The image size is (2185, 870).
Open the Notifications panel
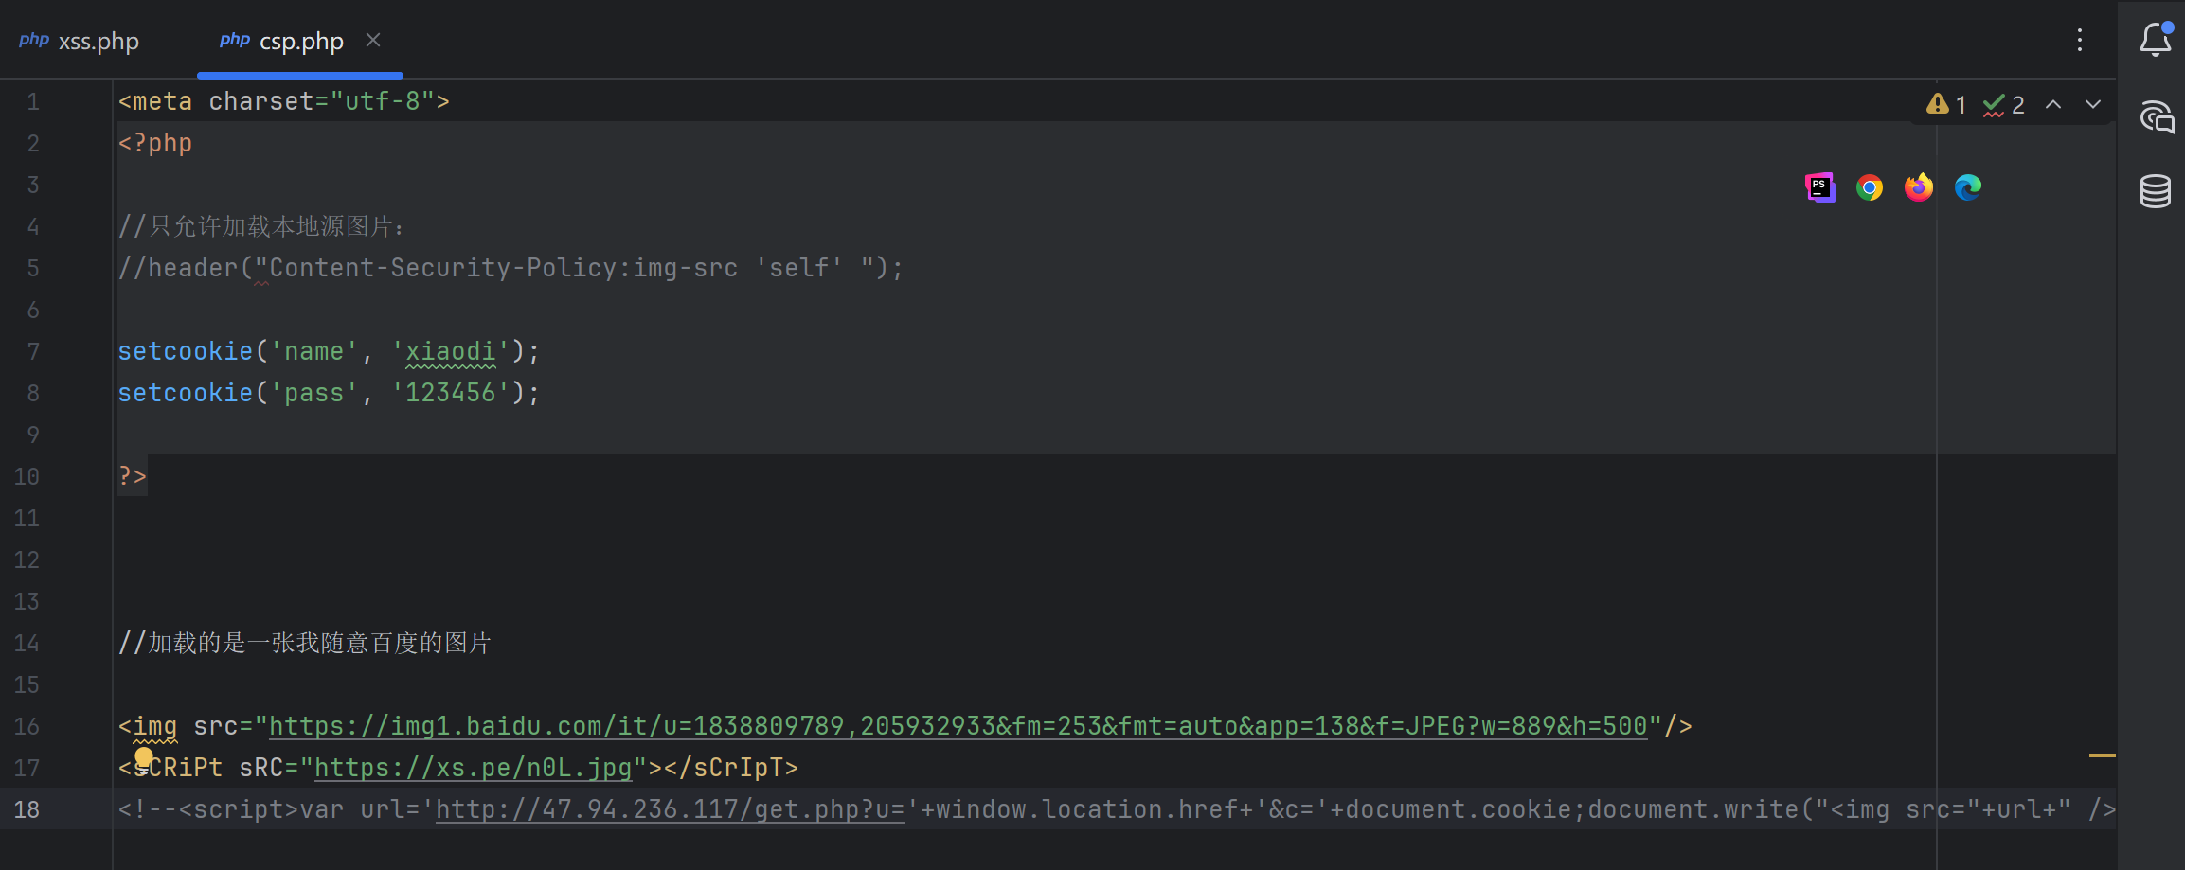2156,40
